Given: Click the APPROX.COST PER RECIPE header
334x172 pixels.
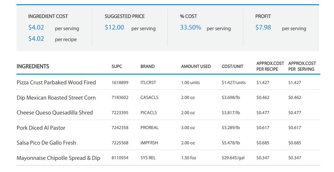Looking at the screenshot, I should point(270,66).
